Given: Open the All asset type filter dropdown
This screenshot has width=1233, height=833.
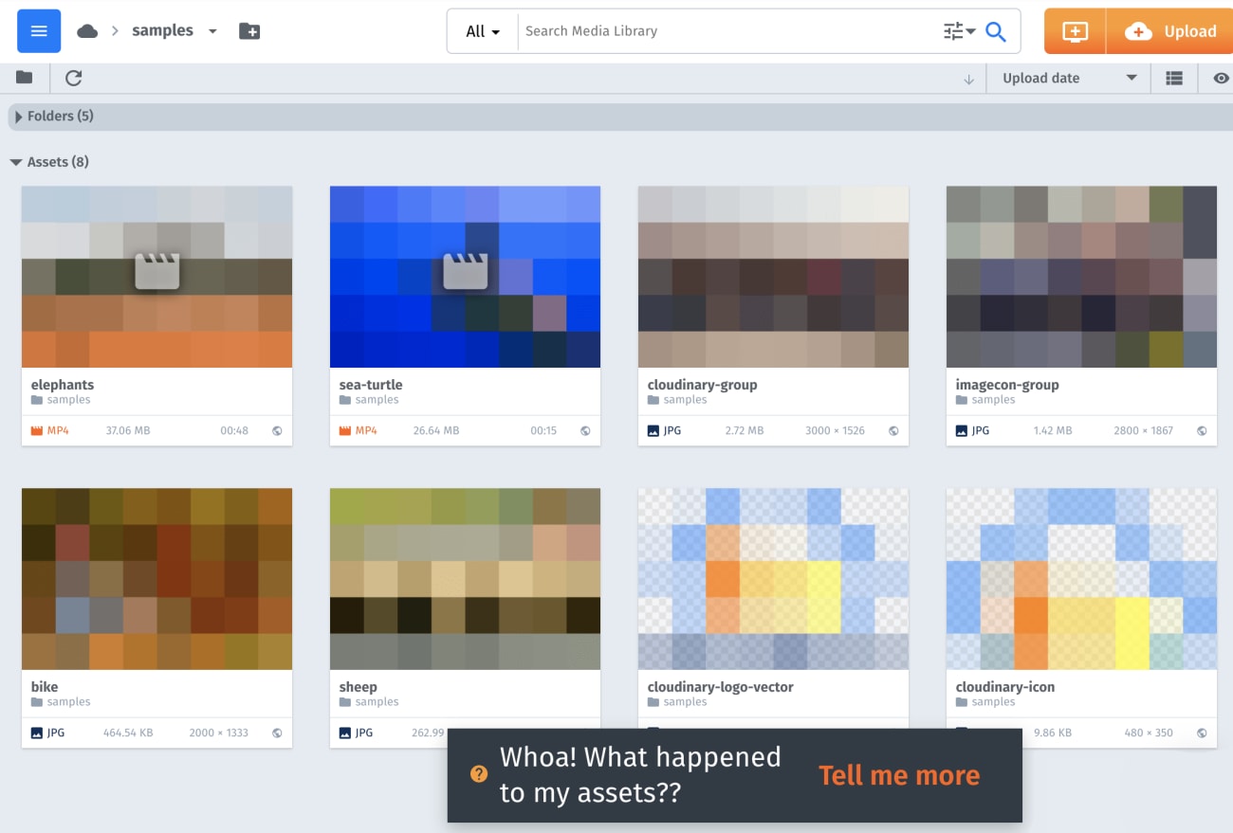Looking at the screenshot, I should tap(483, 31).
